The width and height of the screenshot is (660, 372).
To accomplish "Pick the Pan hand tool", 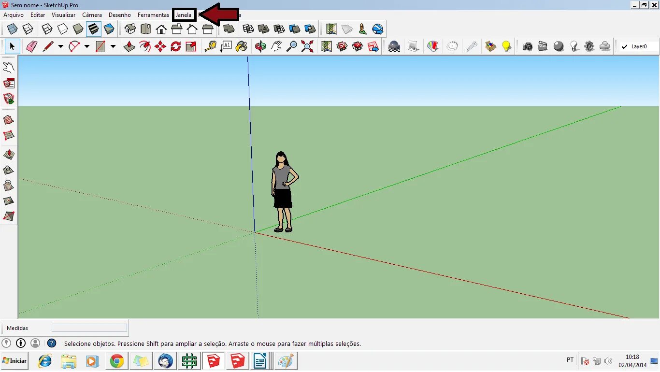I will point(276,46).
